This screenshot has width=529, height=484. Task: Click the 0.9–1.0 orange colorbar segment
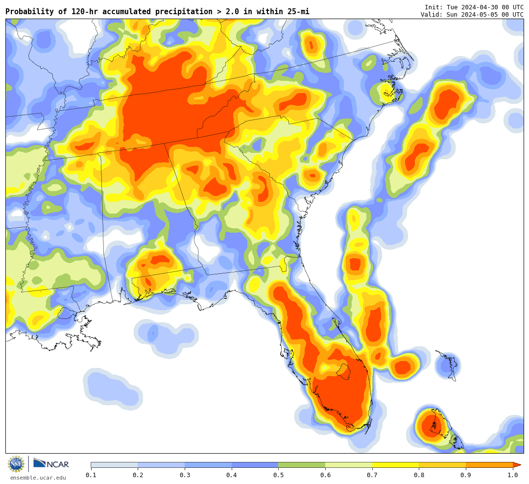click(489, 465)
